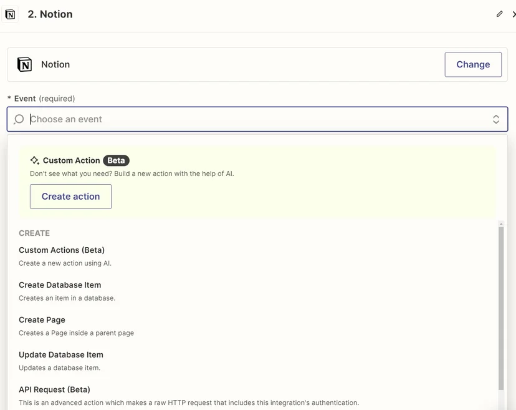Click the Beta badge beside Custom Action
Image resolution: width=516 pixels, height=410 pixels.
[x=116, y=160]
